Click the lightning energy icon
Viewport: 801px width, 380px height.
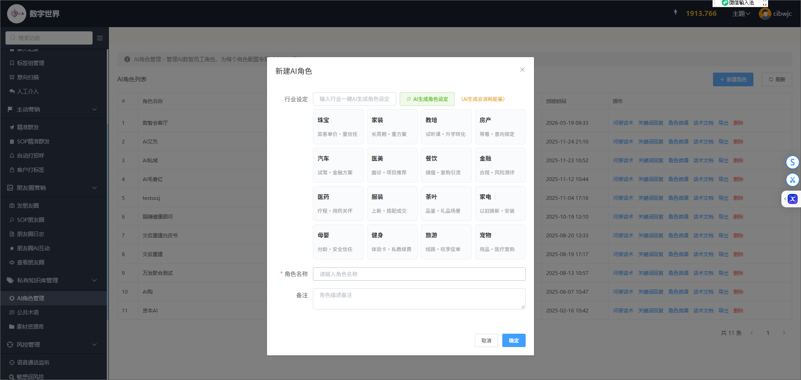coord(675,13)
